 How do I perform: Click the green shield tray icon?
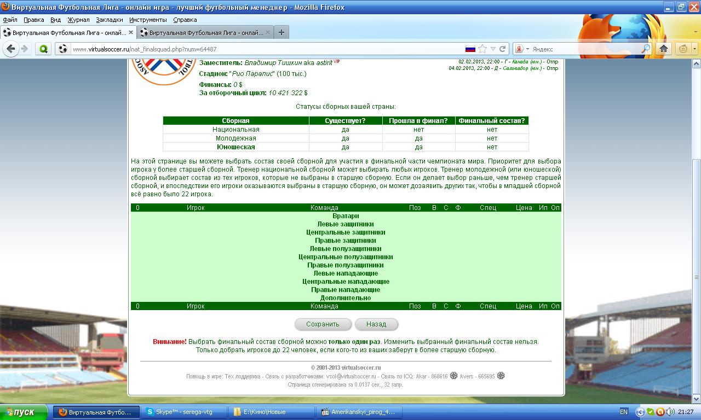point(651,412)
